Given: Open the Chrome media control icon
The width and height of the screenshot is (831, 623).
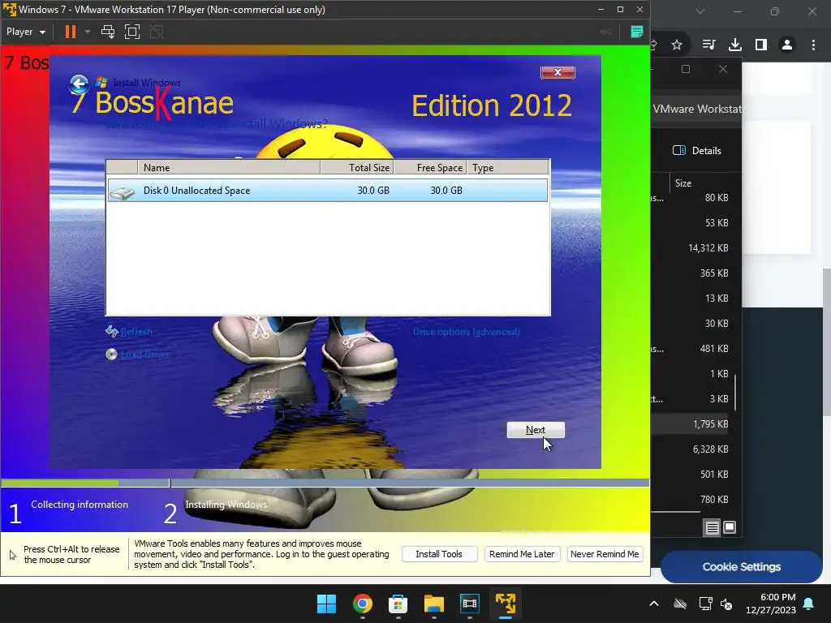Looking at the screenshot, I should pos(708,45).
